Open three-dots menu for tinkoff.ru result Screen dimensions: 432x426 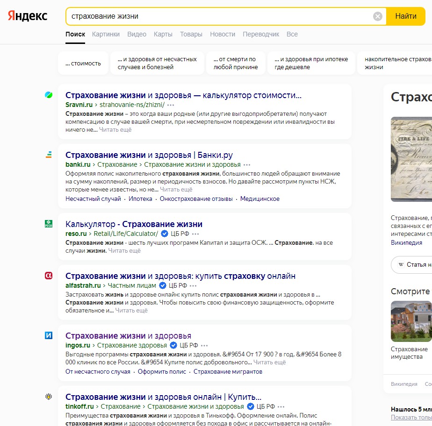tap(281, 407)
